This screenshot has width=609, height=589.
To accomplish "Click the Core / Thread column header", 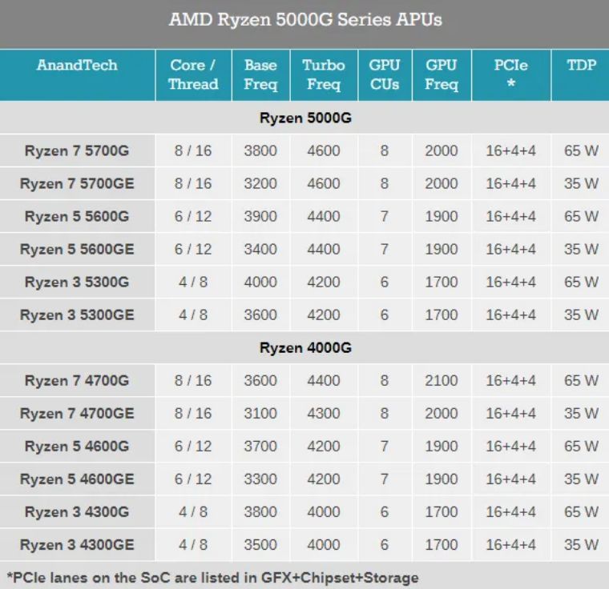I will pos(192,74).
